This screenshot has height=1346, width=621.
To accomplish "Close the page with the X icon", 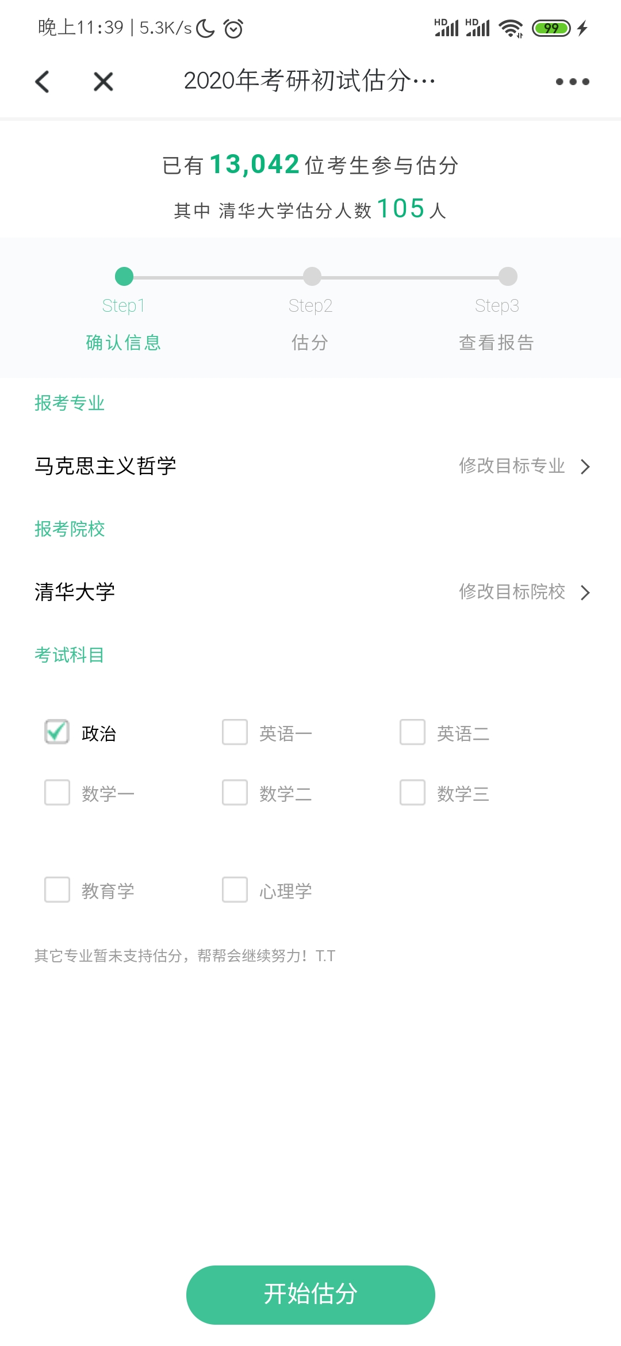I will [103, 82].
